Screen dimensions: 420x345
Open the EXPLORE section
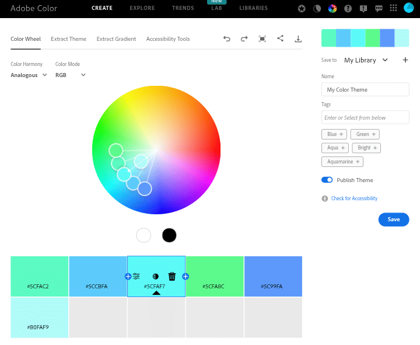(142, 8)
